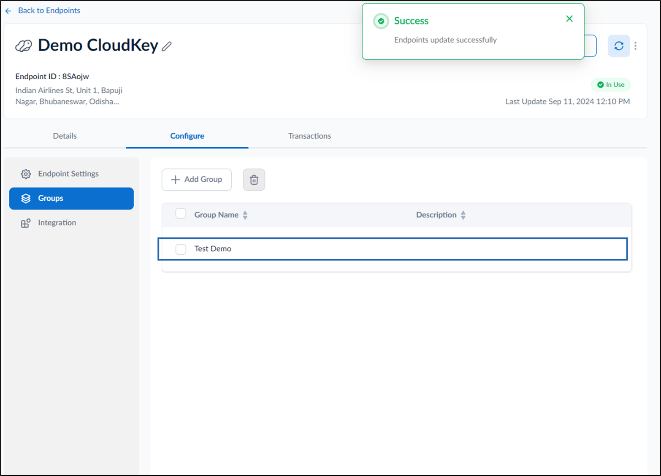The height and width of the screenshot is (476, 661).
Task: Toggle the select-all groups checkbox
Action: point(181,214)
